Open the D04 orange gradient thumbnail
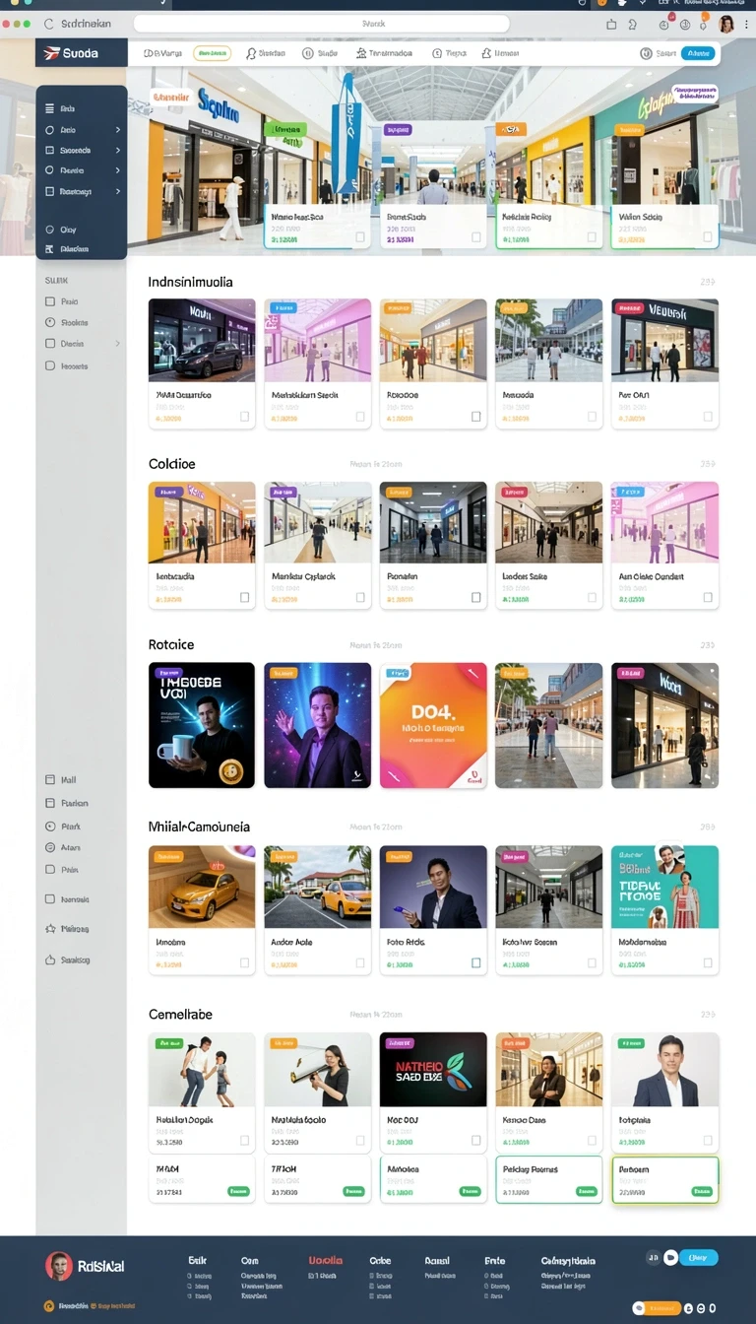This screenshot has width=756, height=1324. click(x=433, y=725)
